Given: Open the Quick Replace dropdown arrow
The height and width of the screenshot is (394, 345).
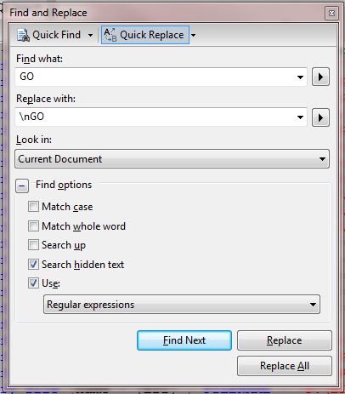Looking at the screenshot, I should pos(193,36).
